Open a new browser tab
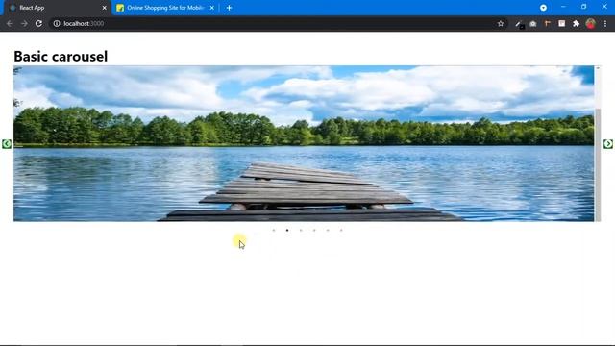Viewport: 615px width, 346px height. pyautogui.click(x=229, y=8)
